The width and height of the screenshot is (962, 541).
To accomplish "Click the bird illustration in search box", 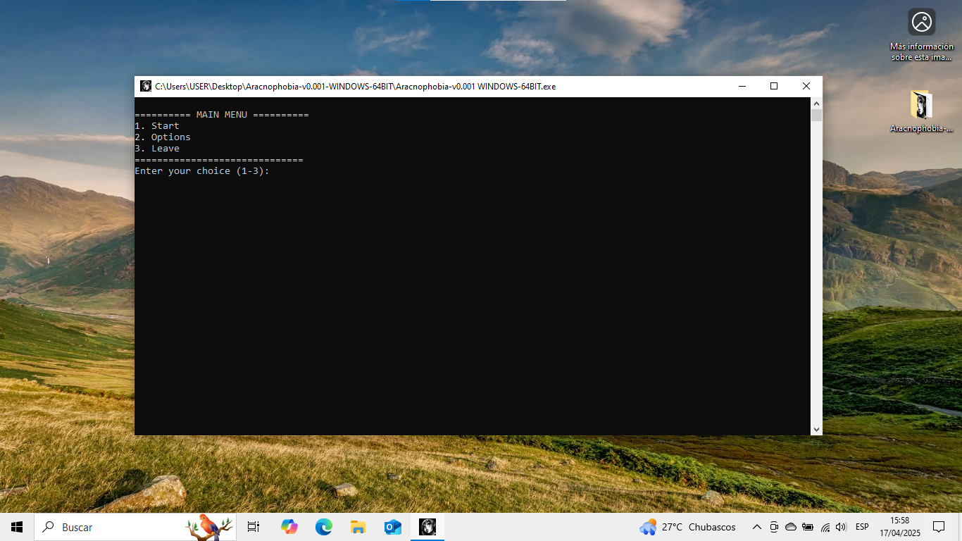I will 208,527.
